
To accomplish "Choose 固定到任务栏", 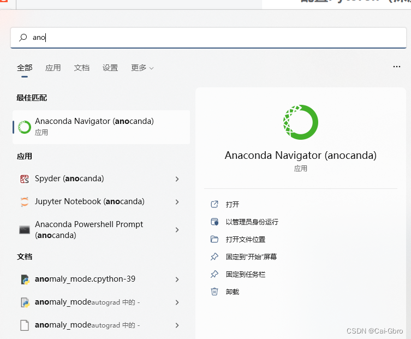I will [246, 274].
